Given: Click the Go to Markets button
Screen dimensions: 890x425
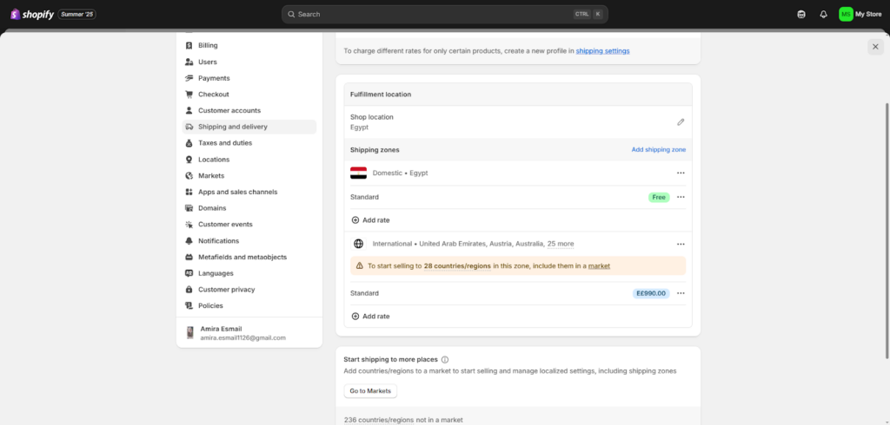Looking at the screenshot, I should pyautogui.click(x=370, y=391).
